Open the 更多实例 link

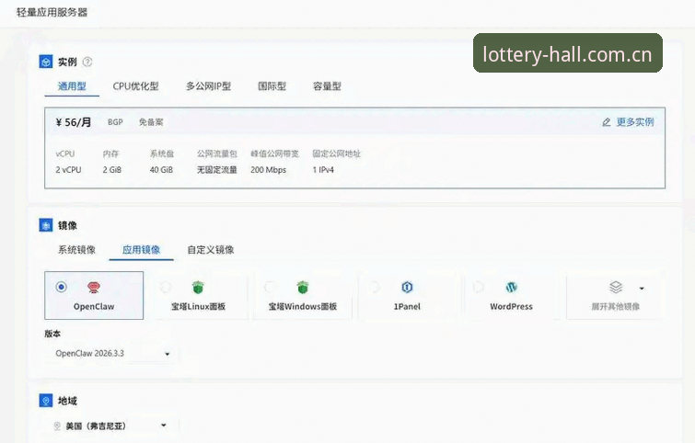635,122
